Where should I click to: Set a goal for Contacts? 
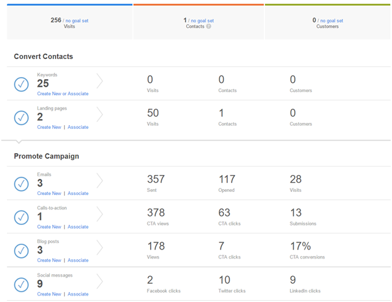tap(202, 21)
